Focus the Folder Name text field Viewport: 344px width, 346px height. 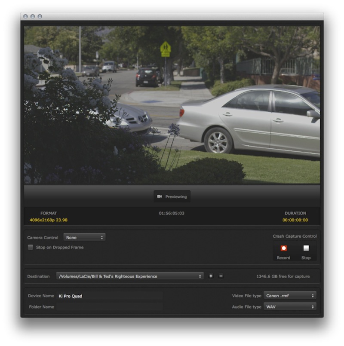[109, 307]
